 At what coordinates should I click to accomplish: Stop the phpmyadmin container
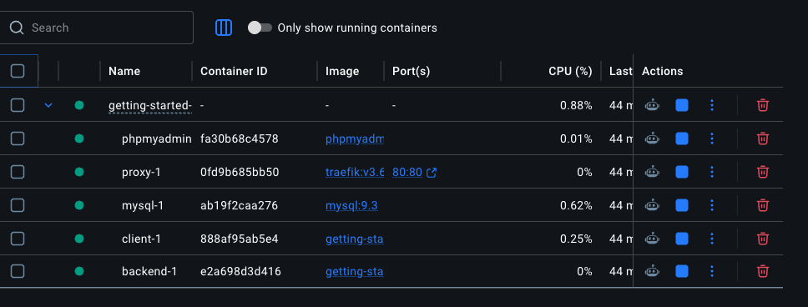click(682, 138)
